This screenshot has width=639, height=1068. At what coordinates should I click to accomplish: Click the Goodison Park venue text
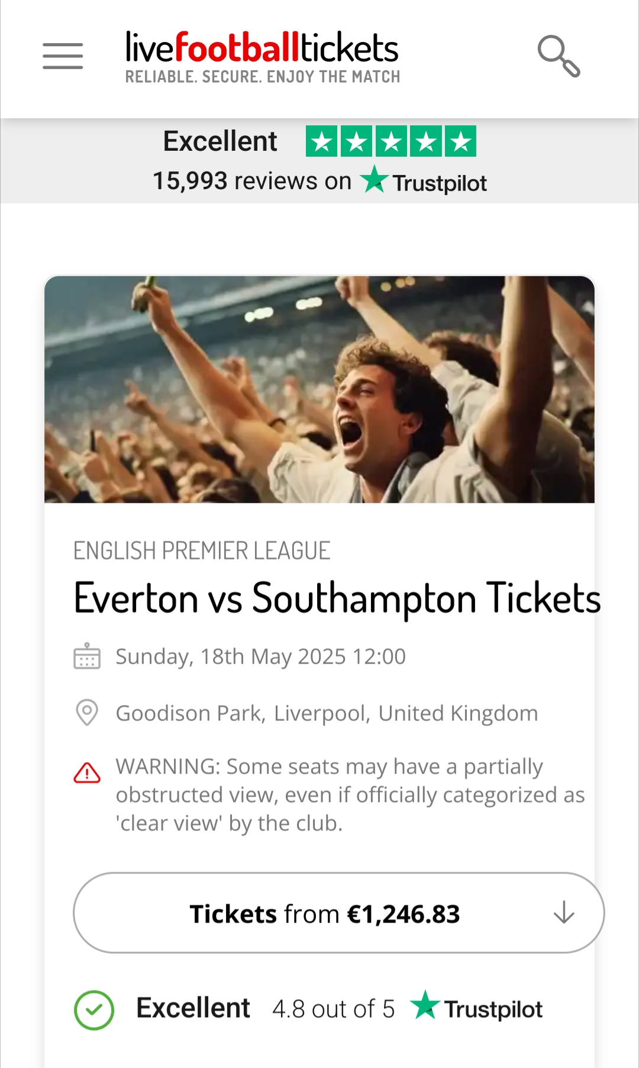point(327,713)
